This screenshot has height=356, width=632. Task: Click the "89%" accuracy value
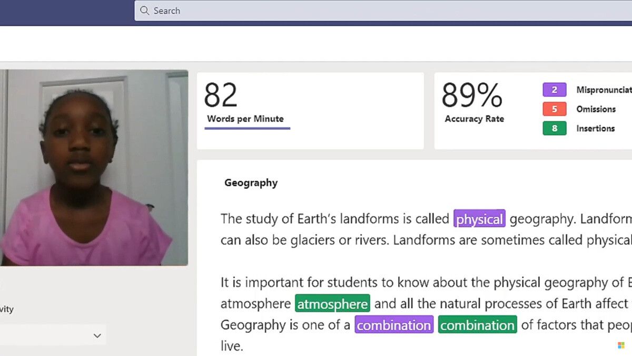471,97
